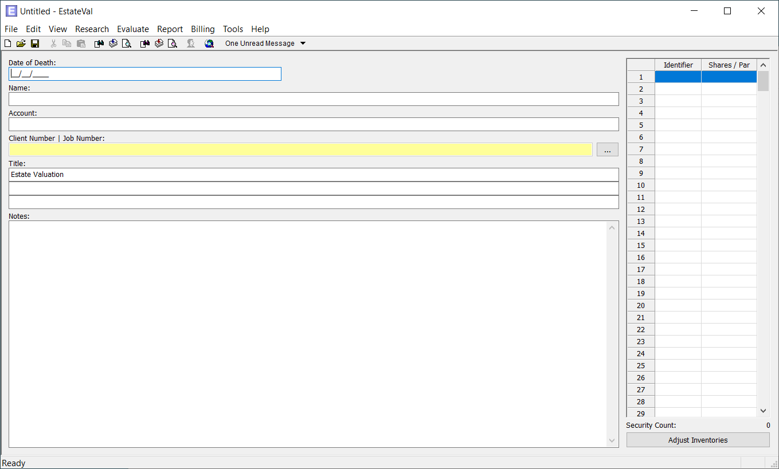Create a new file via toolbar icon
The height and width of the screenshot is (469, 779).
pyautogui.click(x=8, y=44)
